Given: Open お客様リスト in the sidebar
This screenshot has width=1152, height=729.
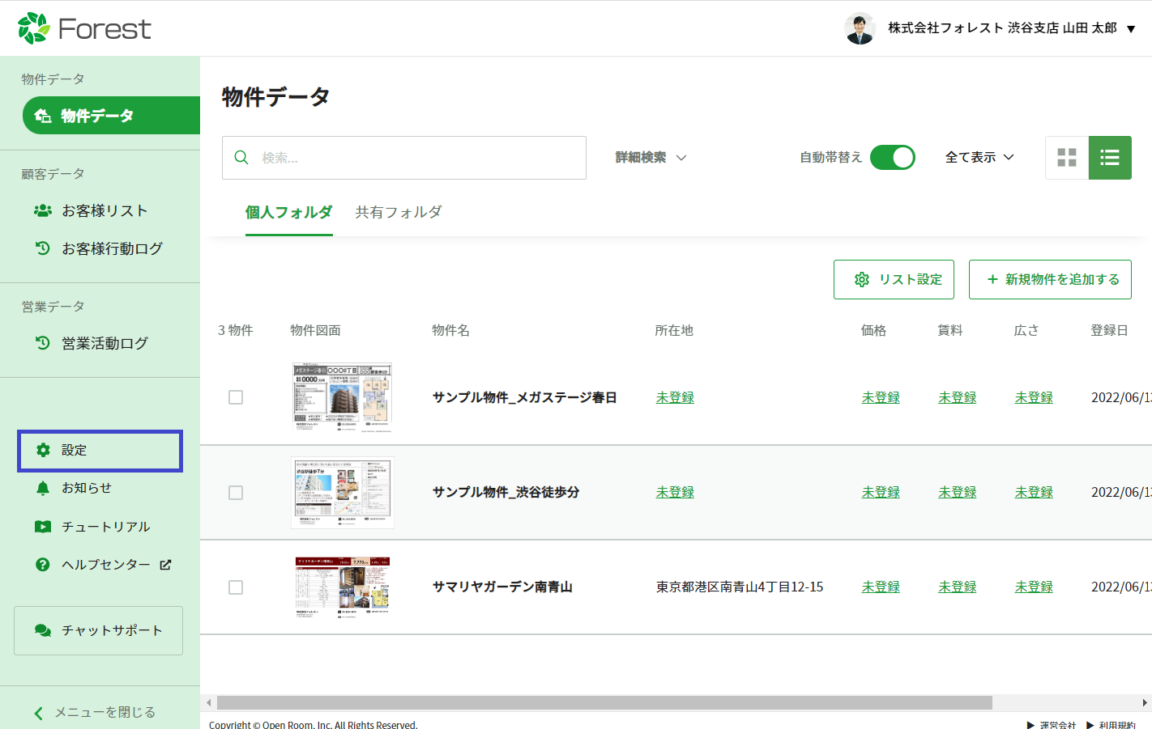Looking at the screenshot, I should [105, 210].
